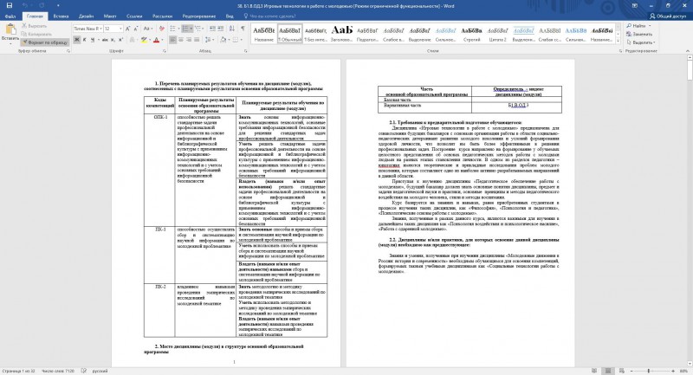Screen dimensions: 693x375
Task: Undo the last action in quick access toolbar
Action: (x=24, y=6)
